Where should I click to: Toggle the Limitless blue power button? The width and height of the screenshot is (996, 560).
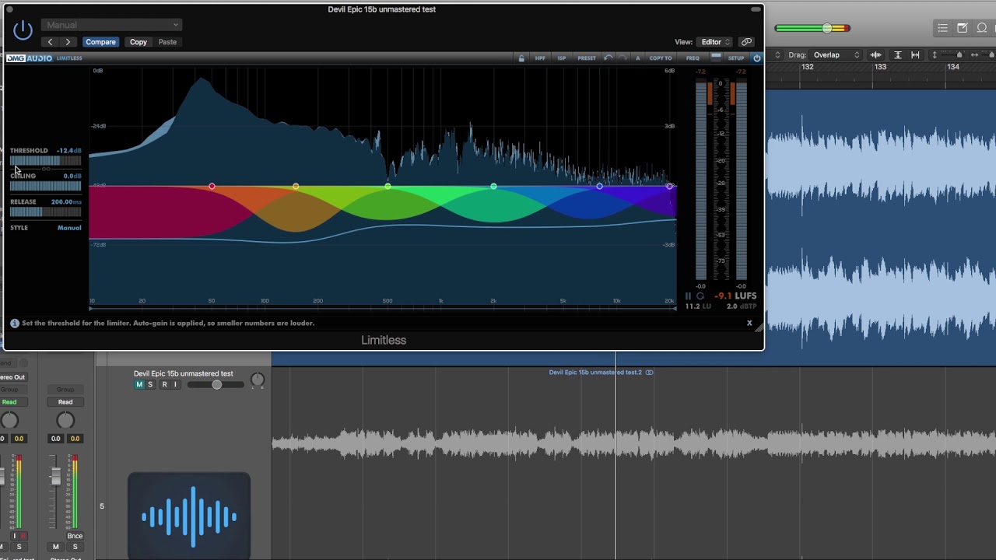coord(756,58)
